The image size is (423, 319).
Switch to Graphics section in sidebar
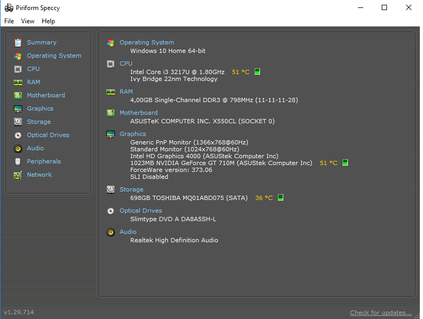tap(40, 108)
